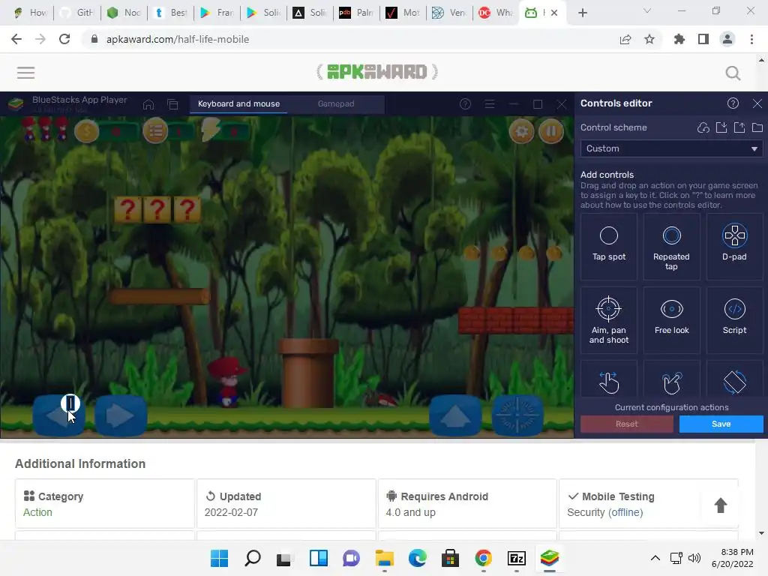Viewport: 768px width, 576px height.
Task: Open a new browser tab
Action: (x=582, y=13)
